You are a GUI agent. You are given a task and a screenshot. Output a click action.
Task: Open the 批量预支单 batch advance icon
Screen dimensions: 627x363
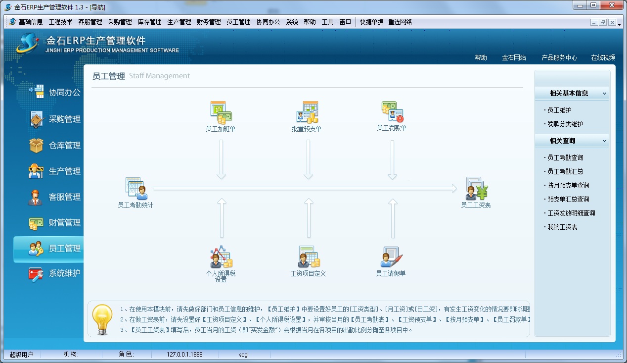pos(307,113)
